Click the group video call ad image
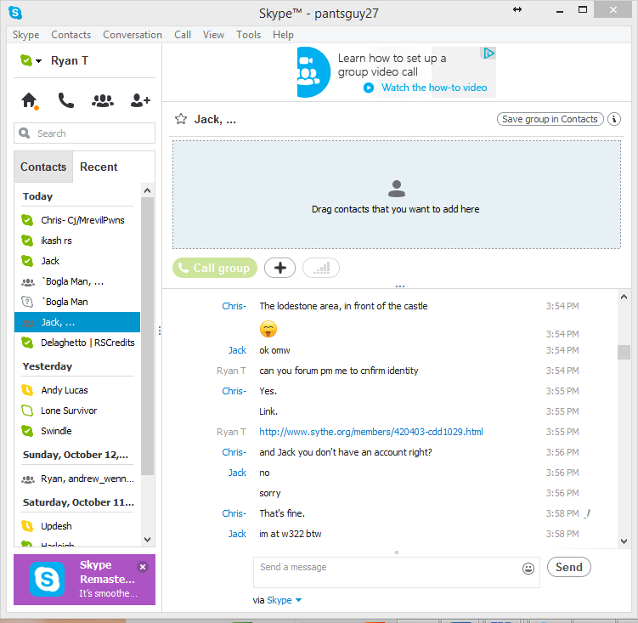This screenshot has width=638, height=623. click(x=313, y=72)
